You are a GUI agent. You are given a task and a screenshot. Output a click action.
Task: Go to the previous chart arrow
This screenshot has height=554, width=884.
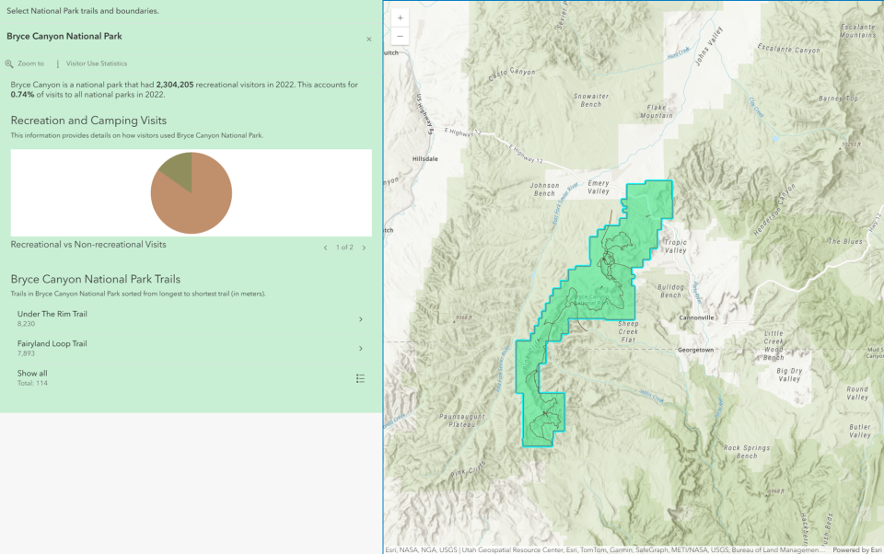click(x=325, y=248)
